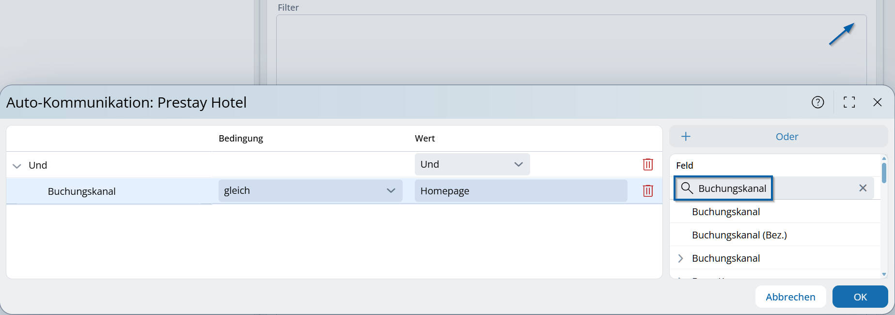This screenshot has width=895, height=315.
Task: Select Buchungskanal (Bez.) from field list
Action: click(x=739, y=235)
